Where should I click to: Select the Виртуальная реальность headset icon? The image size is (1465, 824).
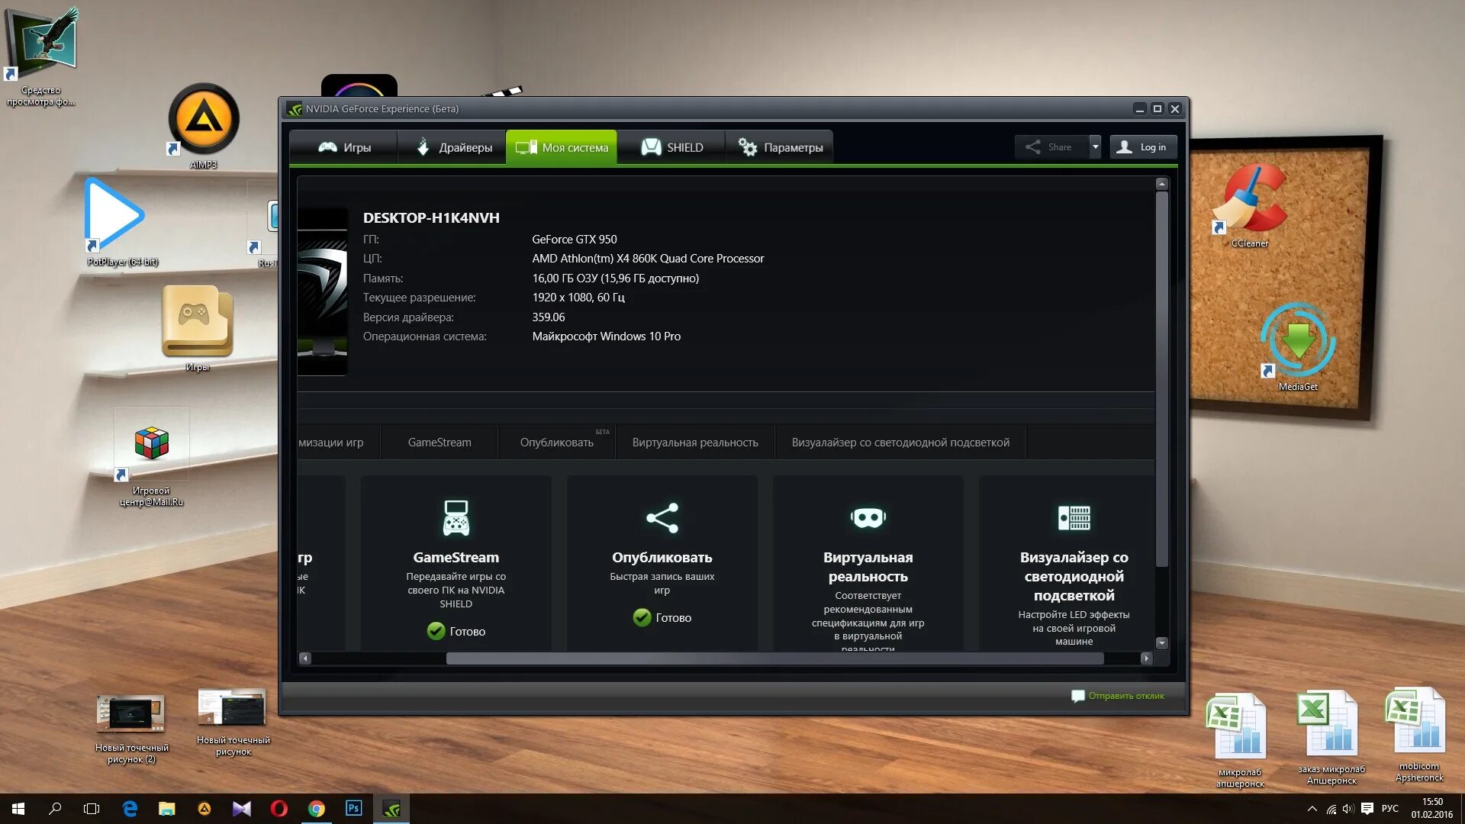[x=868, y=517]
